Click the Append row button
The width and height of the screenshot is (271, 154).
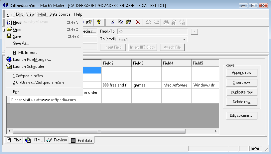[x=242, y=73]
